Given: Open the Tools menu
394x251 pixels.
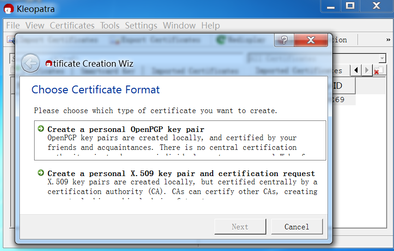Looking at the screenshot, I should point(110,26).
